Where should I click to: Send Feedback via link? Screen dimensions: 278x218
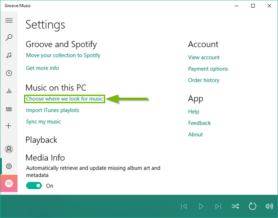pos(199,123)
